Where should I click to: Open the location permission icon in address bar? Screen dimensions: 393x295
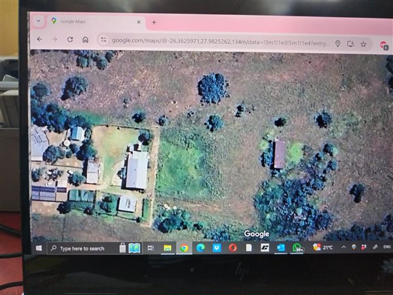pos(337,44)
